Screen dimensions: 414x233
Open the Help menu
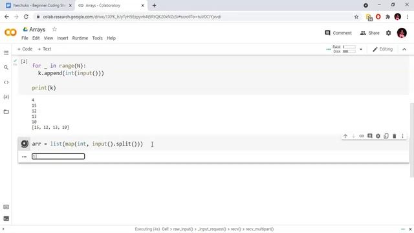111,38
